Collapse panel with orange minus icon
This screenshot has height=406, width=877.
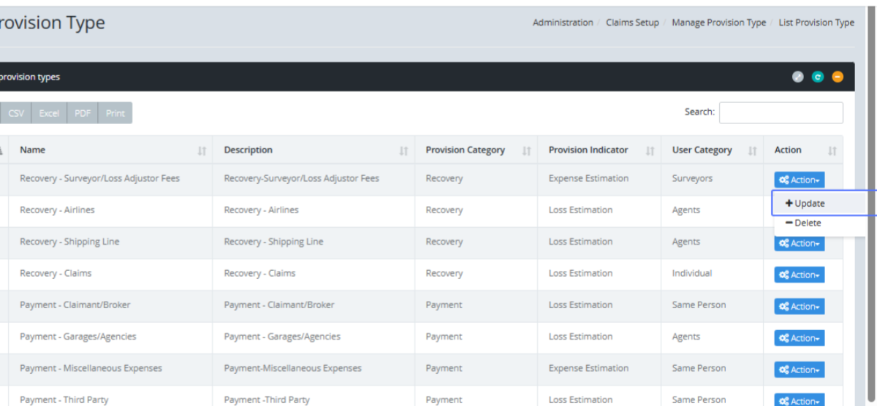pyautogui.click(x=838, y=77)
